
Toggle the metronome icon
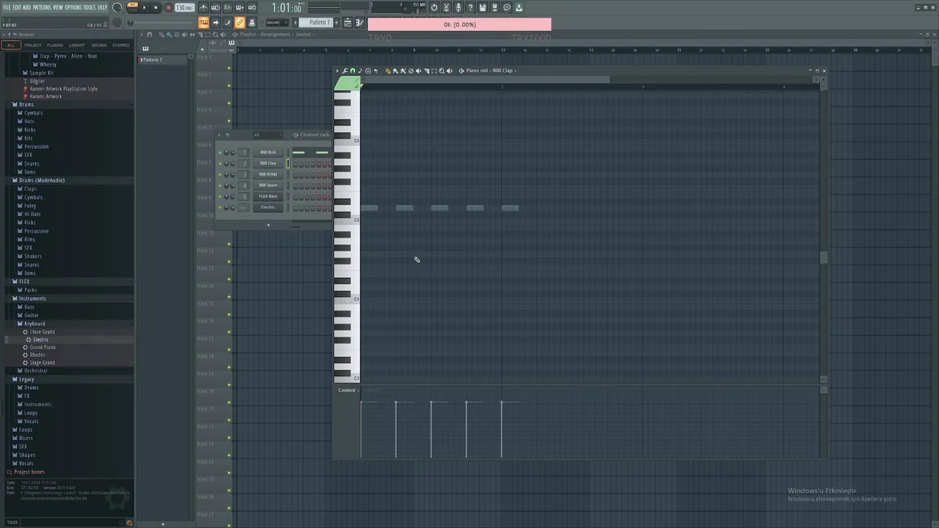pyautogui.click(x=204, y=7)
